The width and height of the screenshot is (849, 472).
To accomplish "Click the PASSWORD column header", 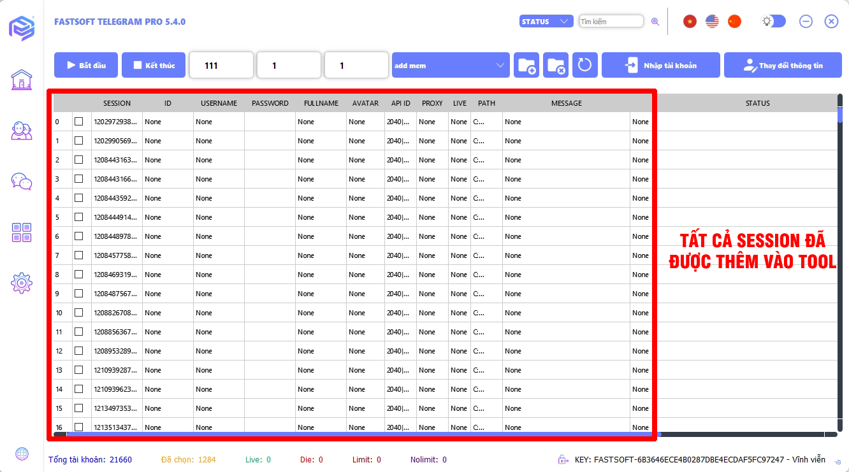I will 270,103.
